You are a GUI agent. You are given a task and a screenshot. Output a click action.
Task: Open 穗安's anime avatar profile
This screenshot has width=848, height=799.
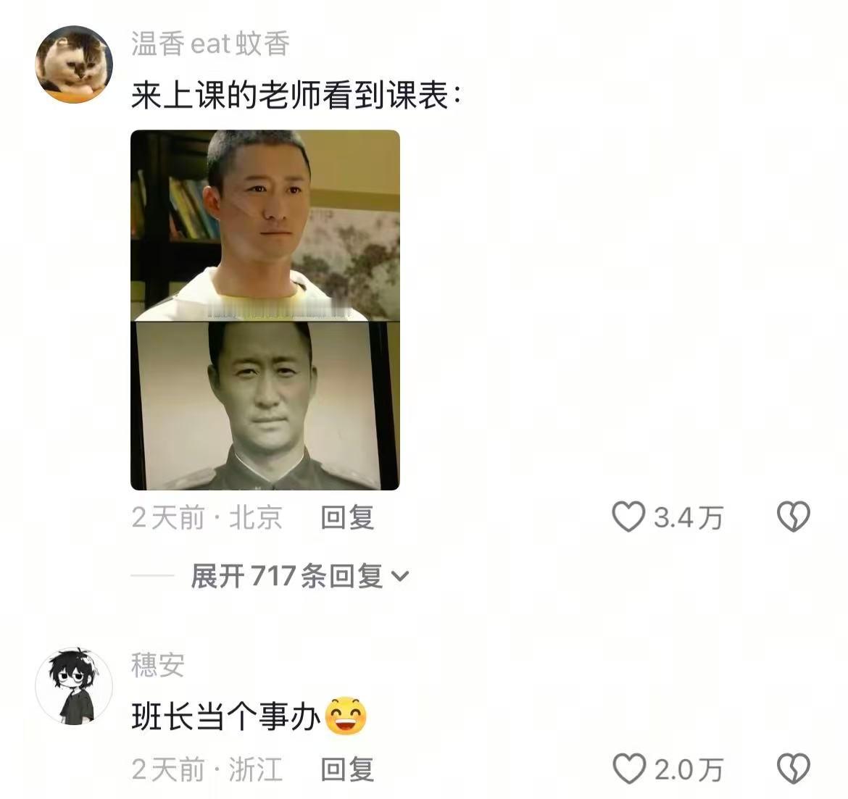[x=74, y=686]
